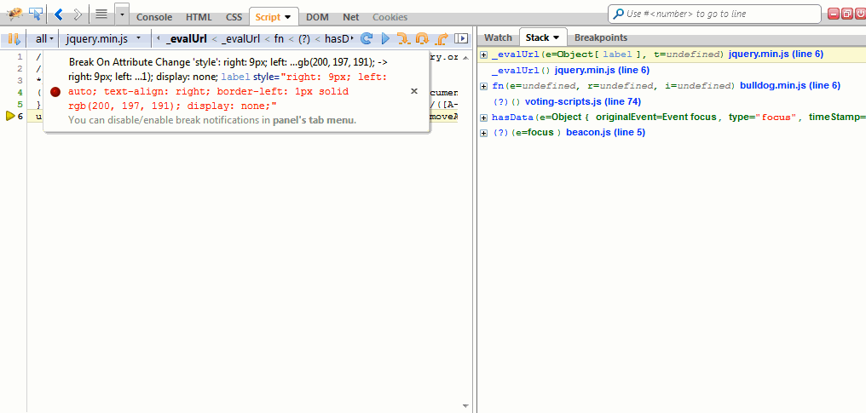Toggle the red breakpoint dot in notification
Image resolution: width=866 pixels, height=413 pixels.
(x=55, y=91)
